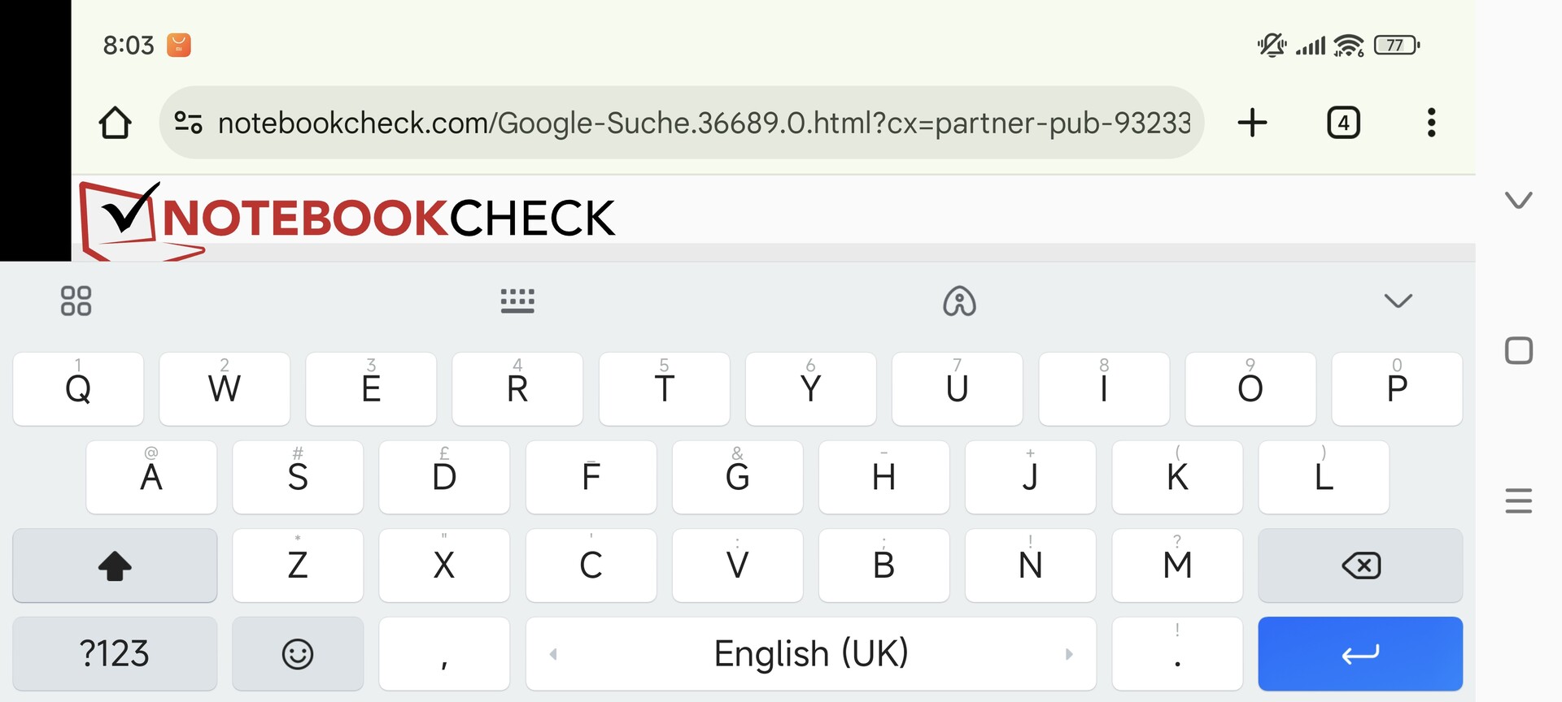The height and width of the screenshot is (702, 1562).
Task: Tap the notebookcheck.com URL address field
Action: click(x=703, y=123)
